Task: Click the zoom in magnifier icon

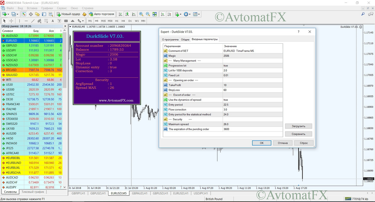Action: tap(141, 14)
